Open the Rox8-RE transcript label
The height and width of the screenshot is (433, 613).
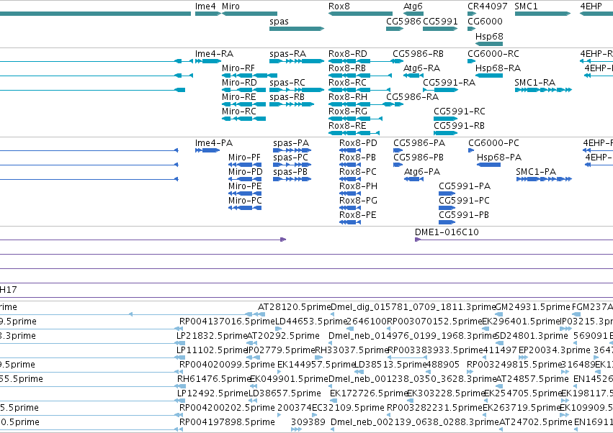tap(347, 126)
